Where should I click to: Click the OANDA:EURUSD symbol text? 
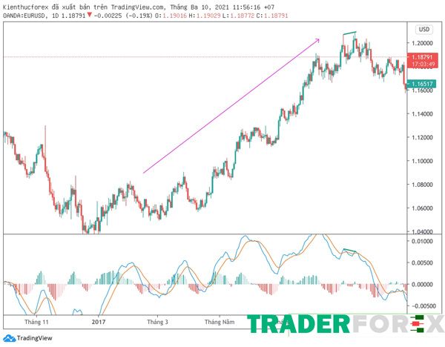(x=24, y=16)
